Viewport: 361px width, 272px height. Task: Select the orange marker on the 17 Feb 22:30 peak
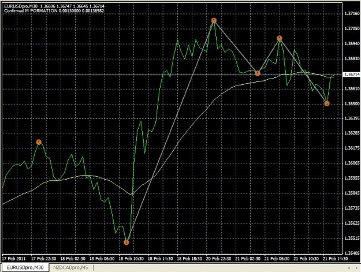[x=39, y=142]
